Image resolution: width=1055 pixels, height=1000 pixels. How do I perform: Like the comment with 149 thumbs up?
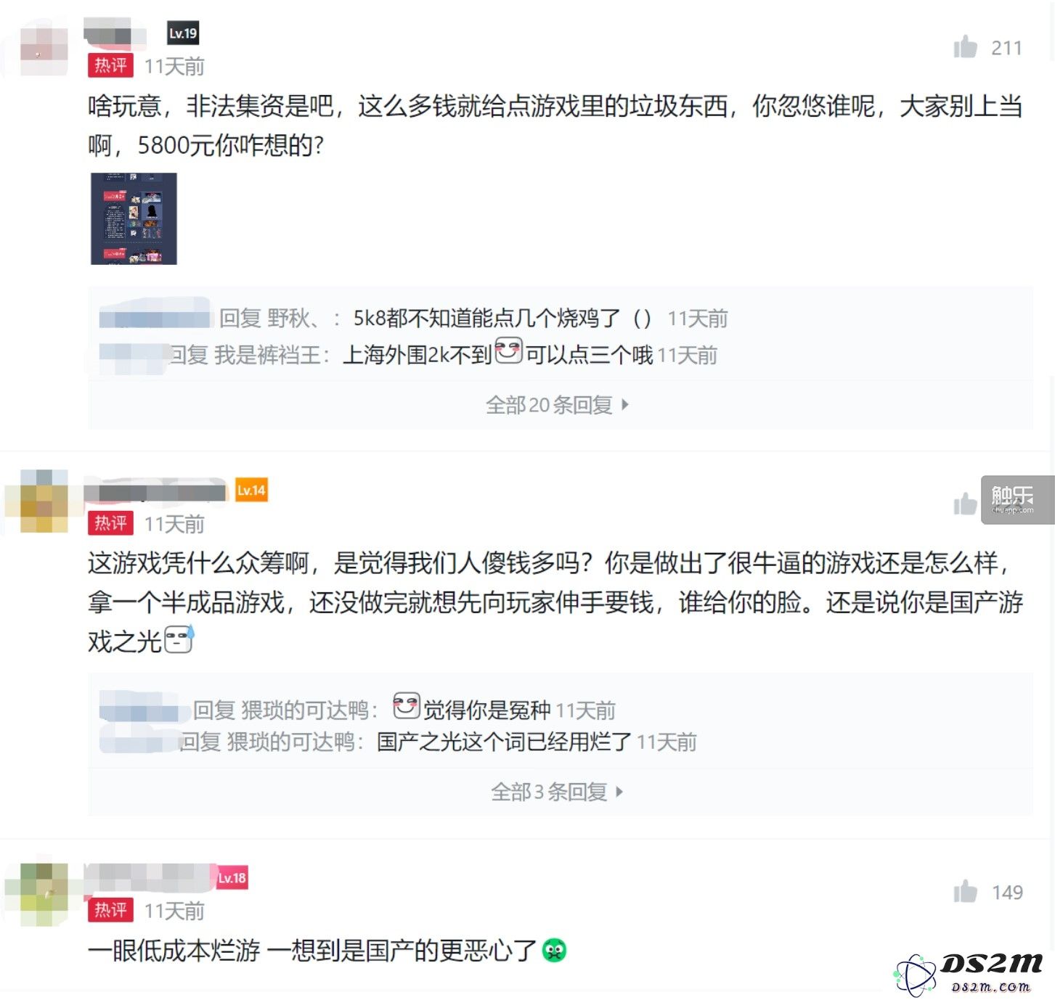(965, 891)
